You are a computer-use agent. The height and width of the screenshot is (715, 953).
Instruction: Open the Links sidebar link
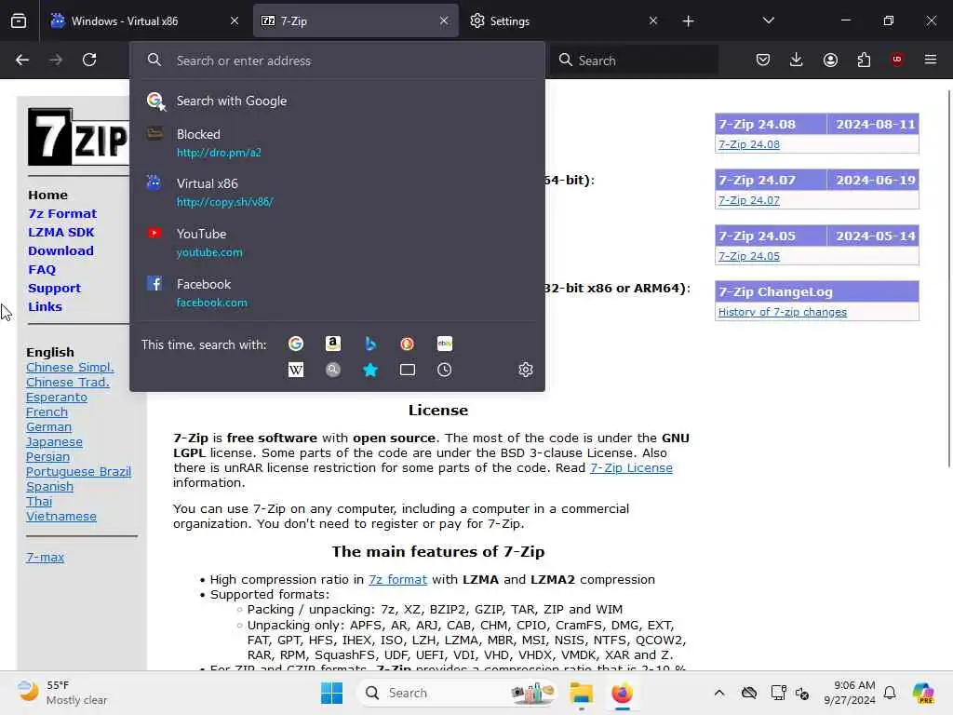[x=45, y=307]
